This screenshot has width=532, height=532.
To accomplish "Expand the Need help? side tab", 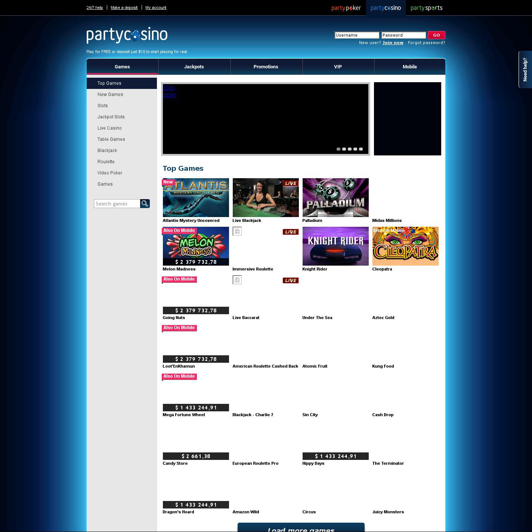I will (x=525, y=69).
